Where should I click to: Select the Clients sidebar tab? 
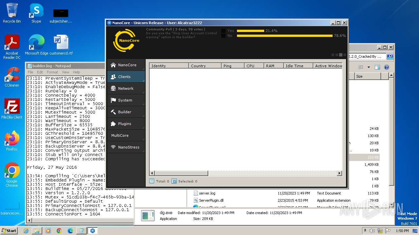tap(126, 77)
